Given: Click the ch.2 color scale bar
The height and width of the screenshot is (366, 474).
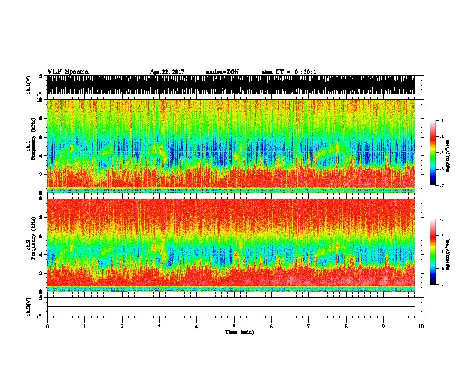Looking at the screenshot, I should pos(433,252).
